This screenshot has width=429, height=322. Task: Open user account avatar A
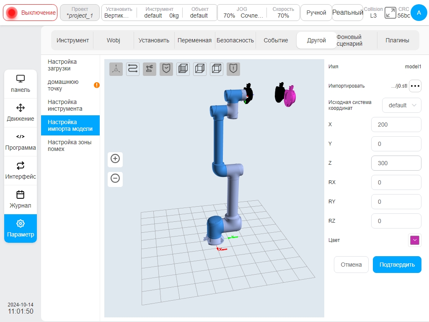(x=419, y=13)
